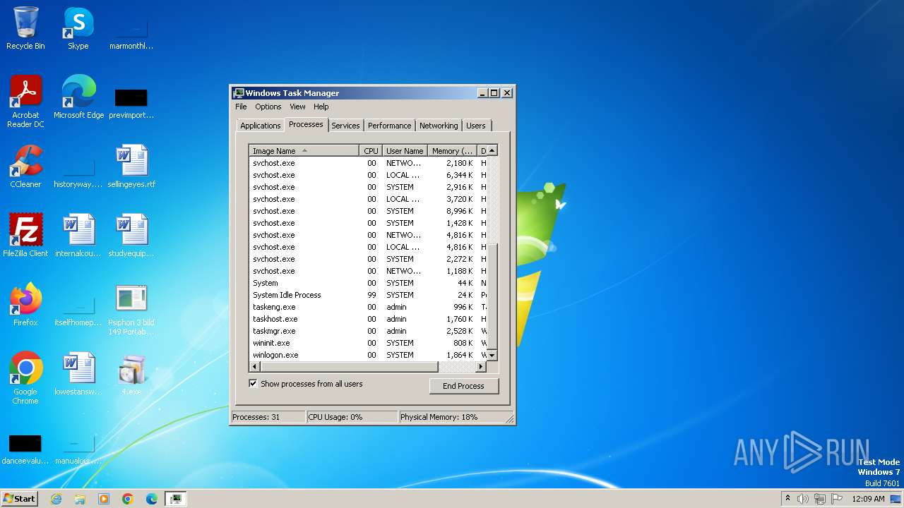Show hidden tray icons arrow

click(787, 499)
